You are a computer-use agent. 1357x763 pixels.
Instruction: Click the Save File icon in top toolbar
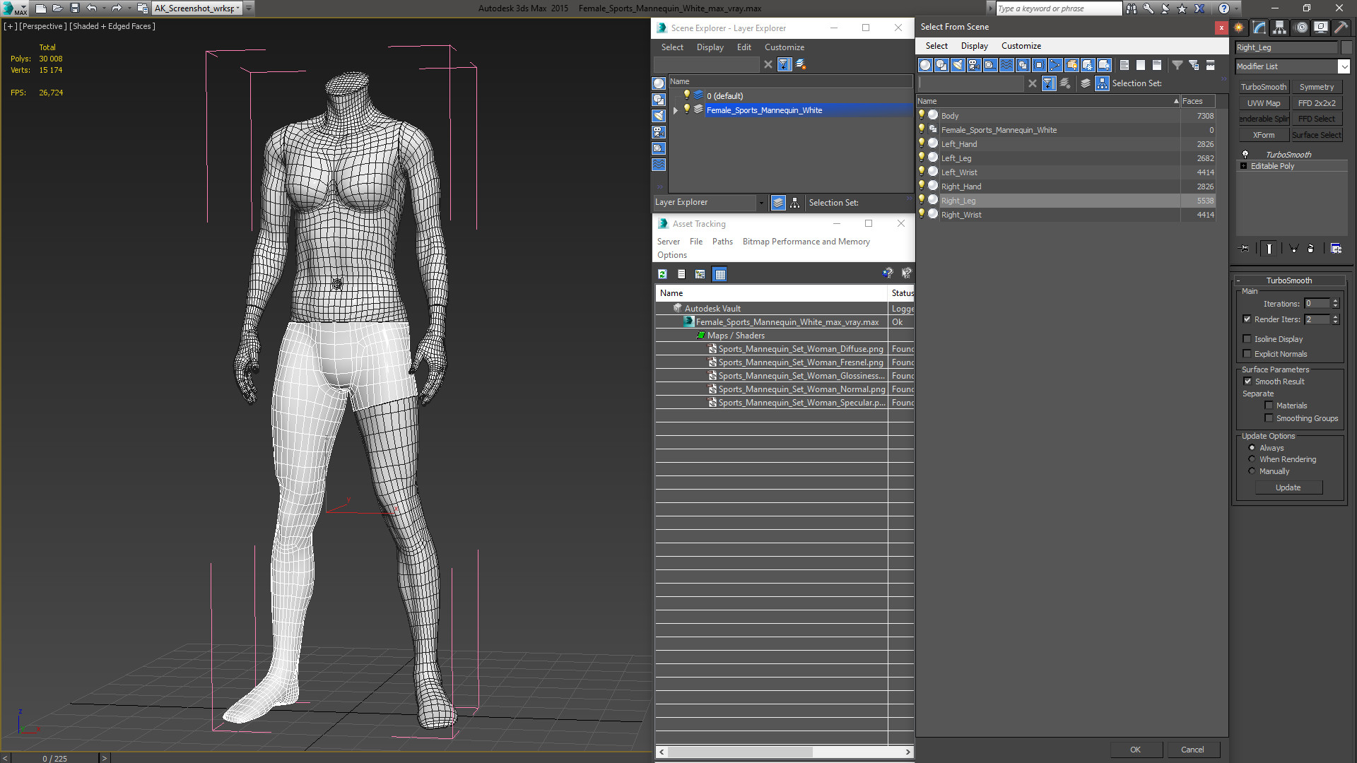tap(75, 8)
